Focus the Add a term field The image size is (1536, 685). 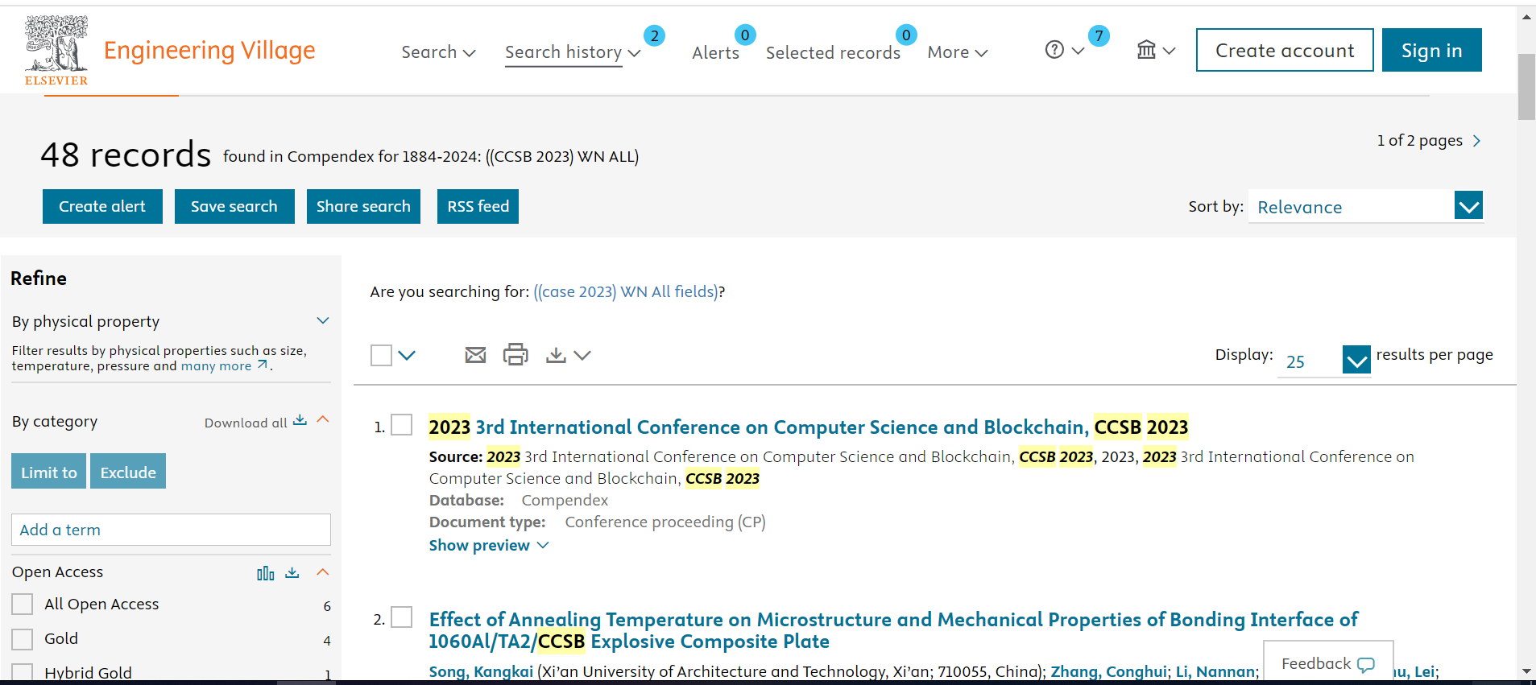click(171, 530)
